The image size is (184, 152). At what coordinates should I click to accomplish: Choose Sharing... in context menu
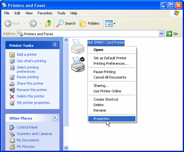pyautogui.click(x=112, y=86)
